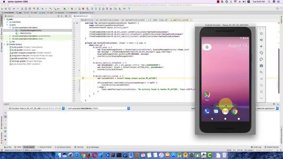Open the Run tool window tab
Viewport: 283px width, 159px height.
[8, 147]
